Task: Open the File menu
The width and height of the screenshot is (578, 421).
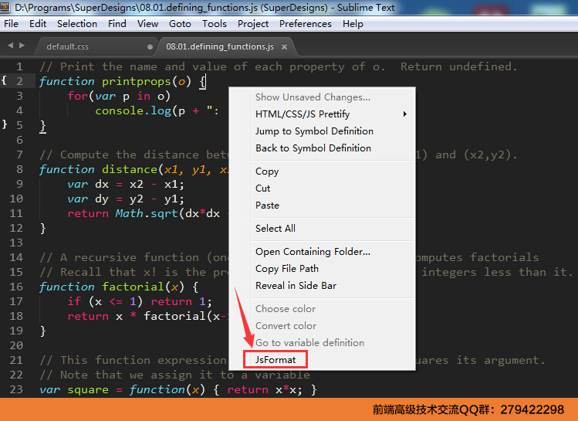Action: tap(11, 24)
